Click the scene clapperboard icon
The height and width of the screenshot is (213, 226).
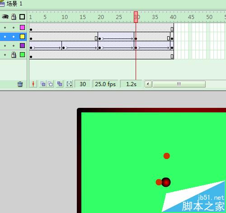pos(2,4)
